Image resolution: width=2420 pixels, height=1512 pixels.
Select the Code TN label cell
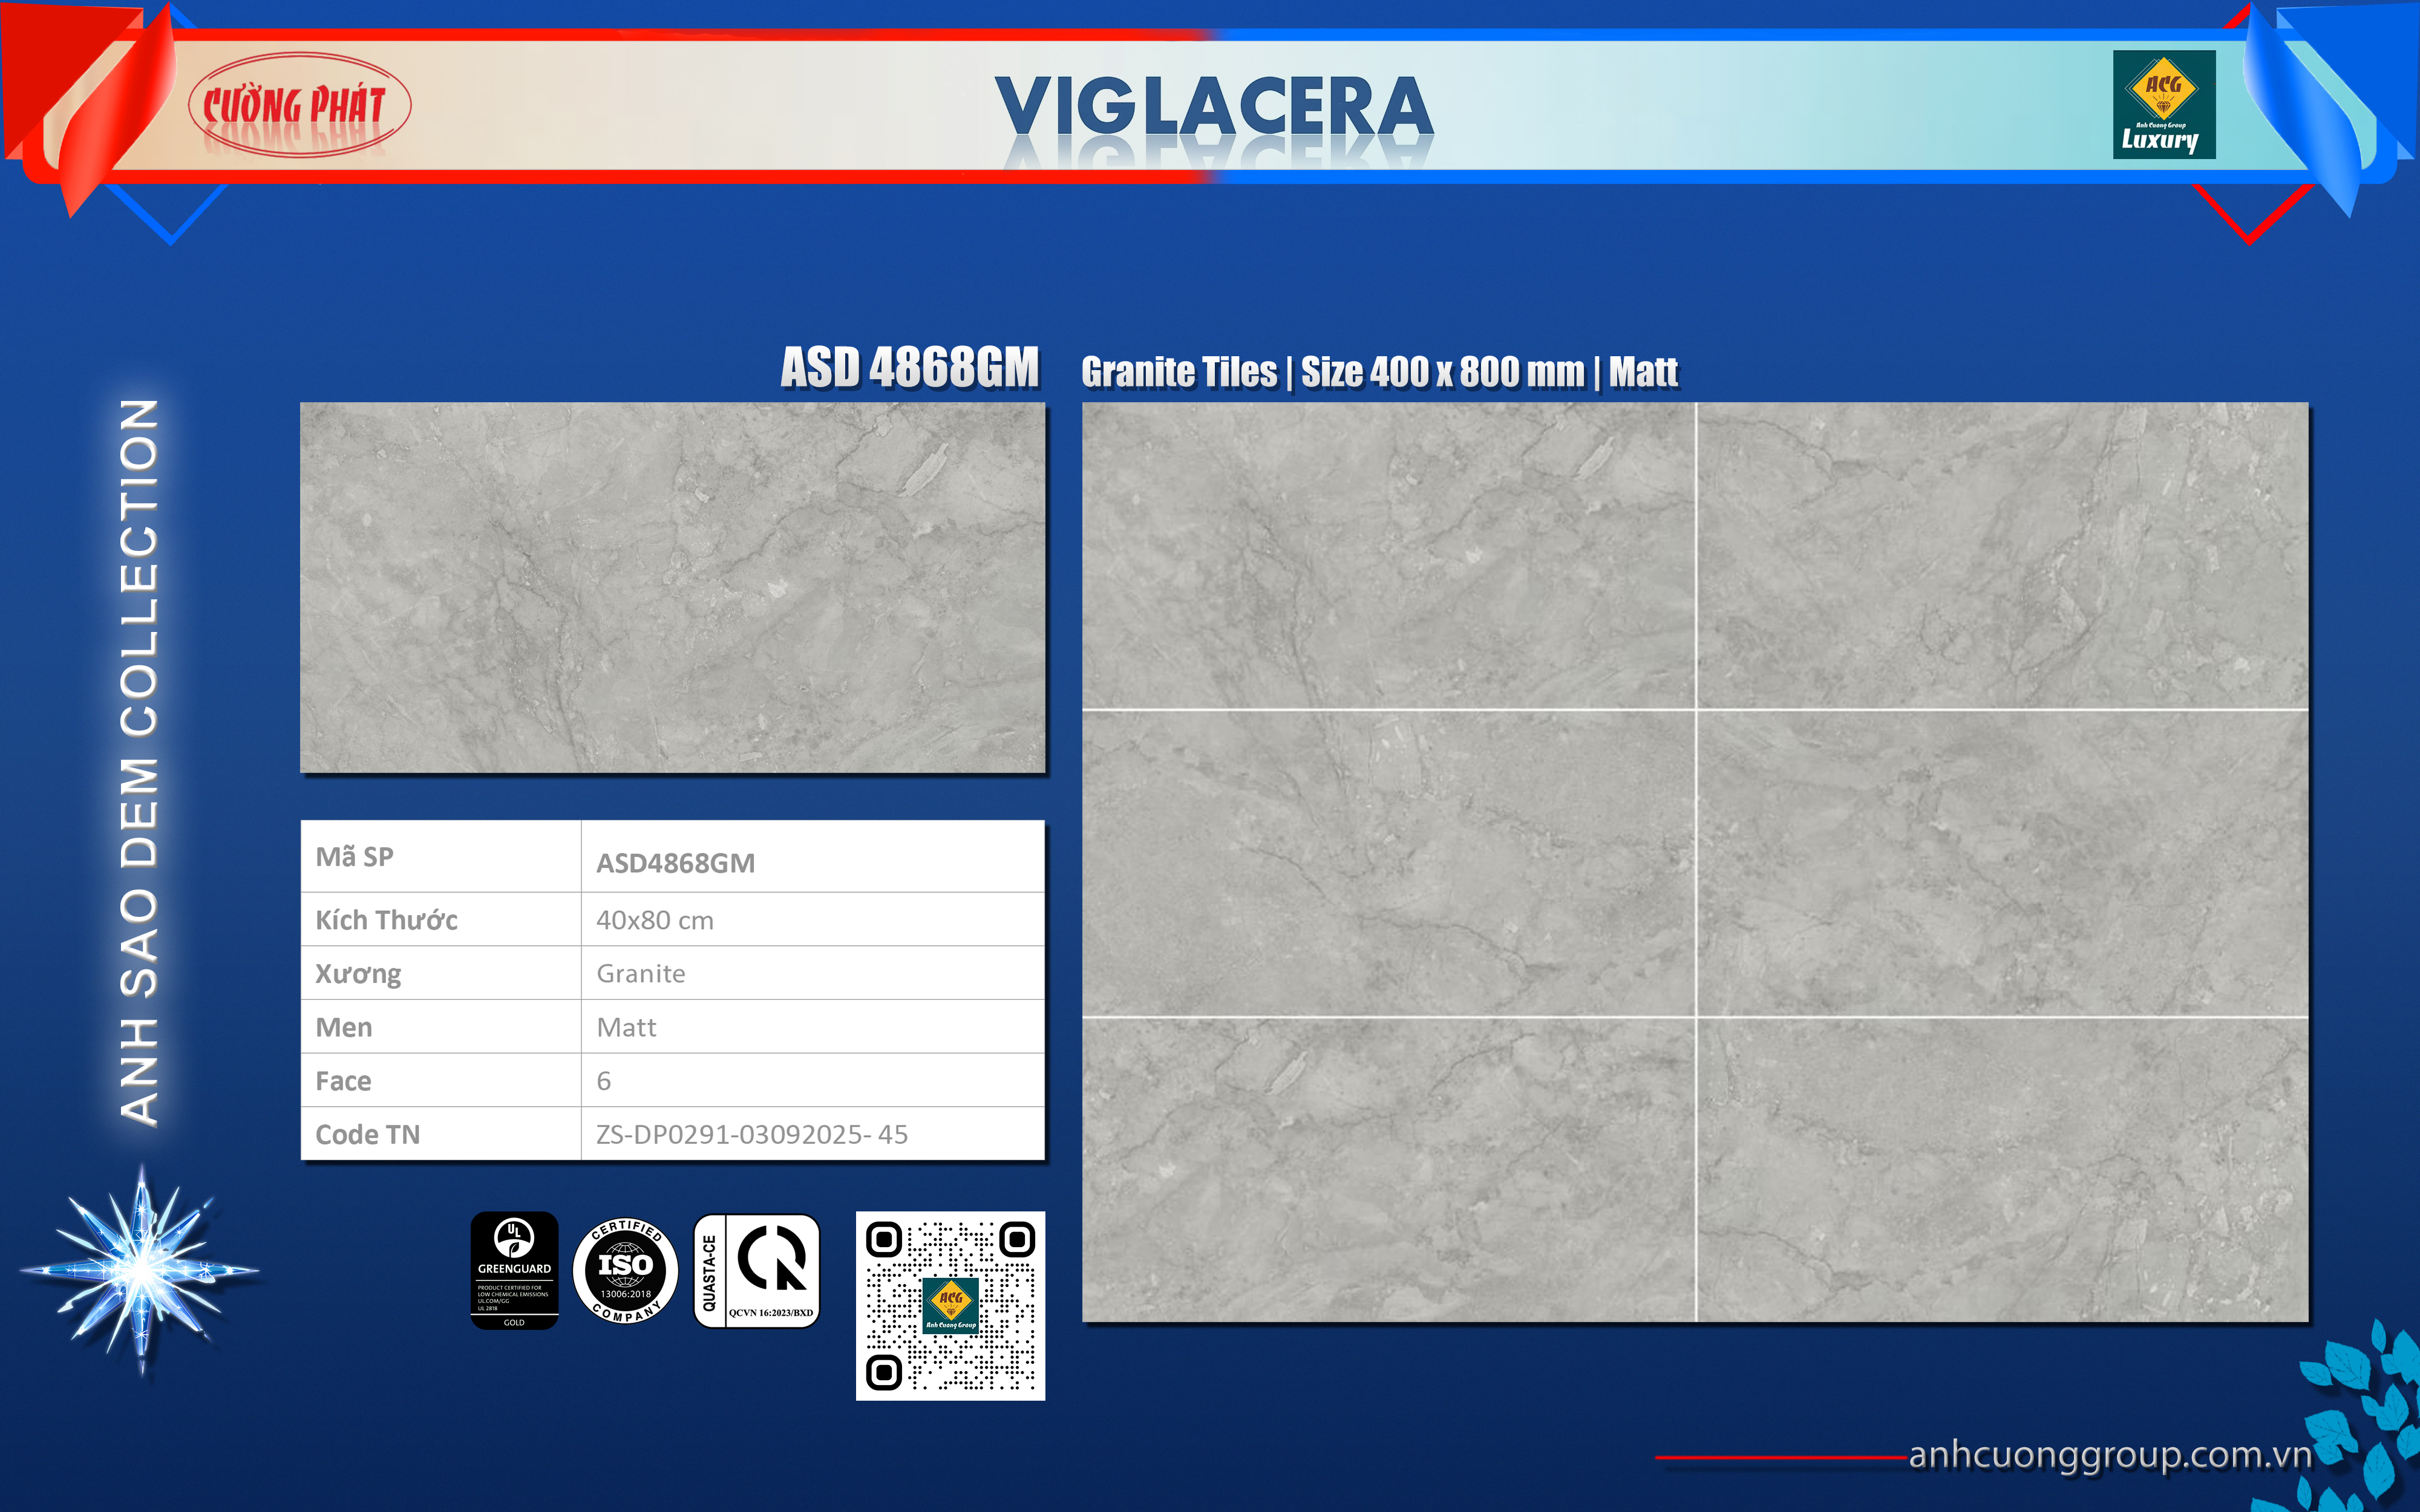(x=441, y=1134)
